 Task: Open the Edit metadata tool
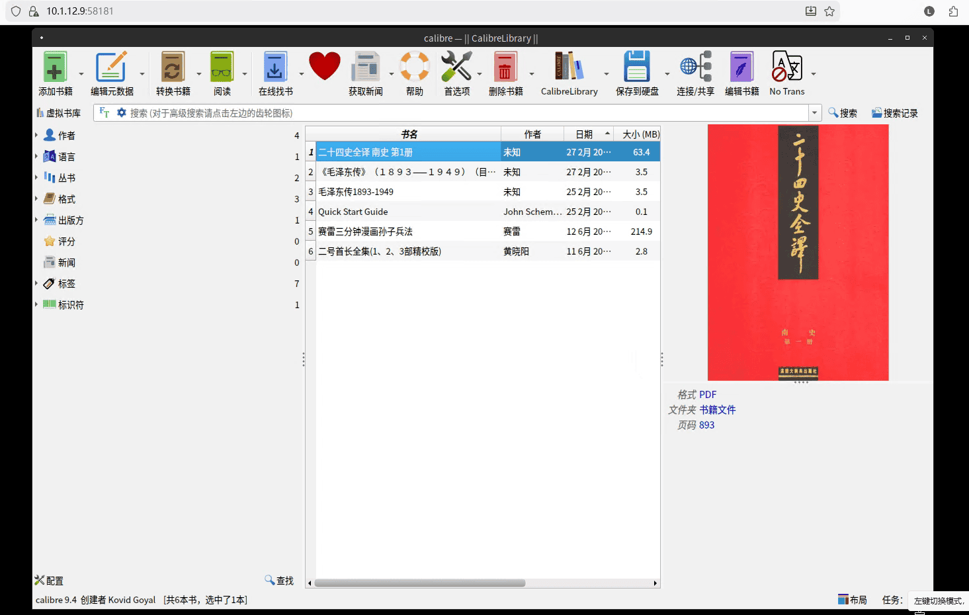click(x=111, y=68)
